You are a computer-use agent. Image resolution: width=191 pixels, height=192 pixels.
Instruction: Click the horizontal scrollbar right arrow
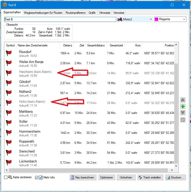[172, 170]
